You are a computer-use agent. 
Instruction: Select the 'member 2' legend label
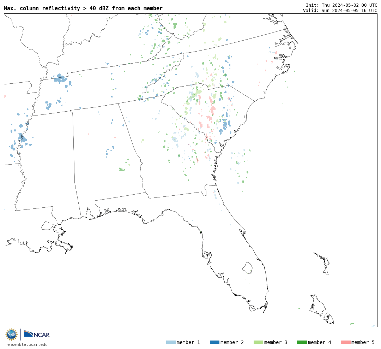coord(232,342)
